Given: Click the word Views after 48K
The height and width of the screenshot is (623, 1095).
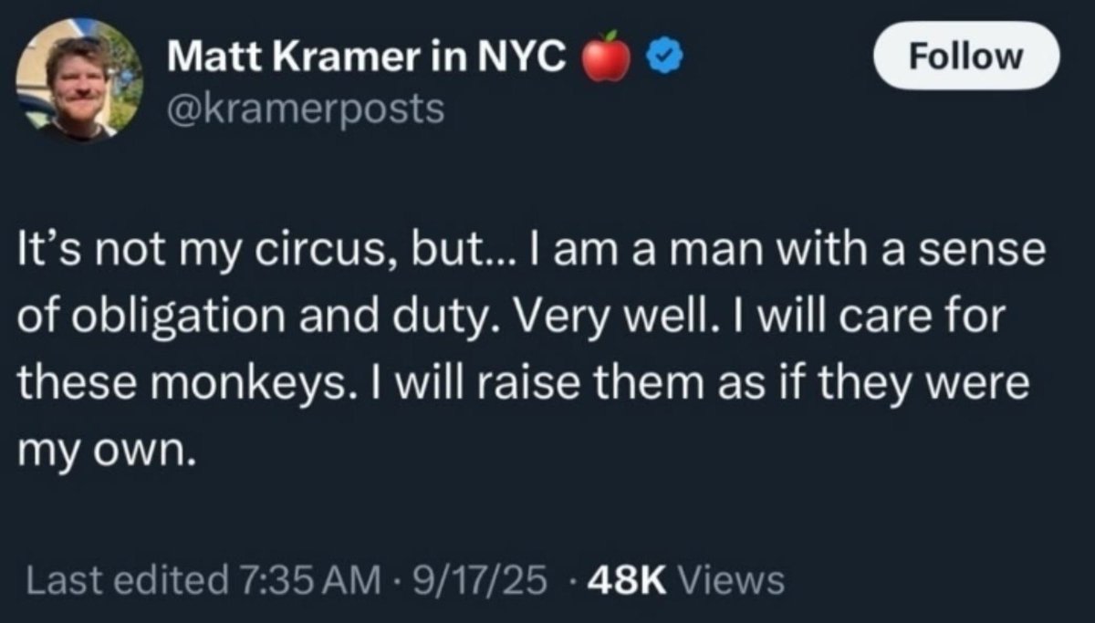Looking at the screenshot, I should [732, 579].
